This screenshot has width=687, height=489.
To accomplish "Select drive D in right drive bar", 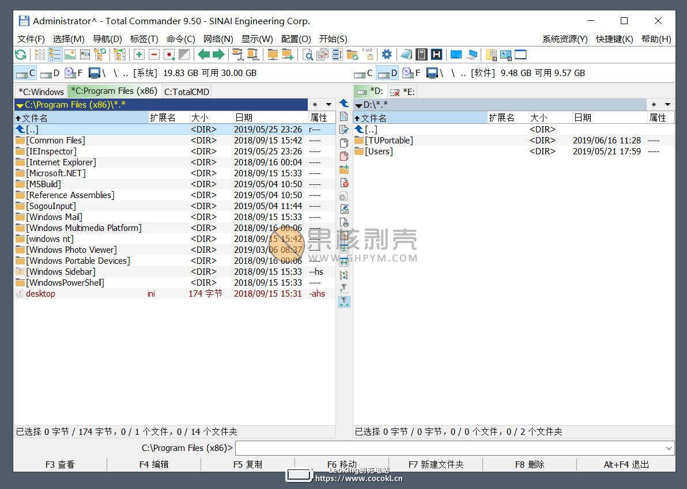I will coord(387,73).
